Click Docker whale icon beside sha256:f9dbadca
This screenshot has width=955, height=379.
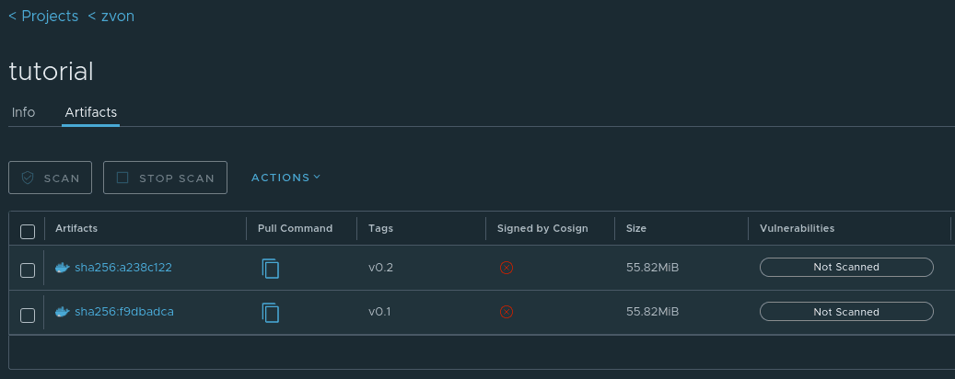coord(63,312)
